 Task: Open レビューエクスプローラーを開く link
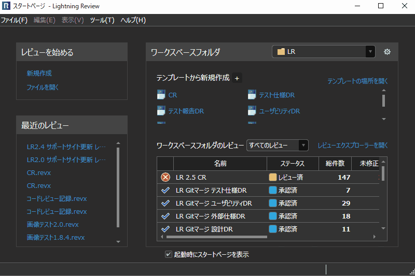[353, 146]
